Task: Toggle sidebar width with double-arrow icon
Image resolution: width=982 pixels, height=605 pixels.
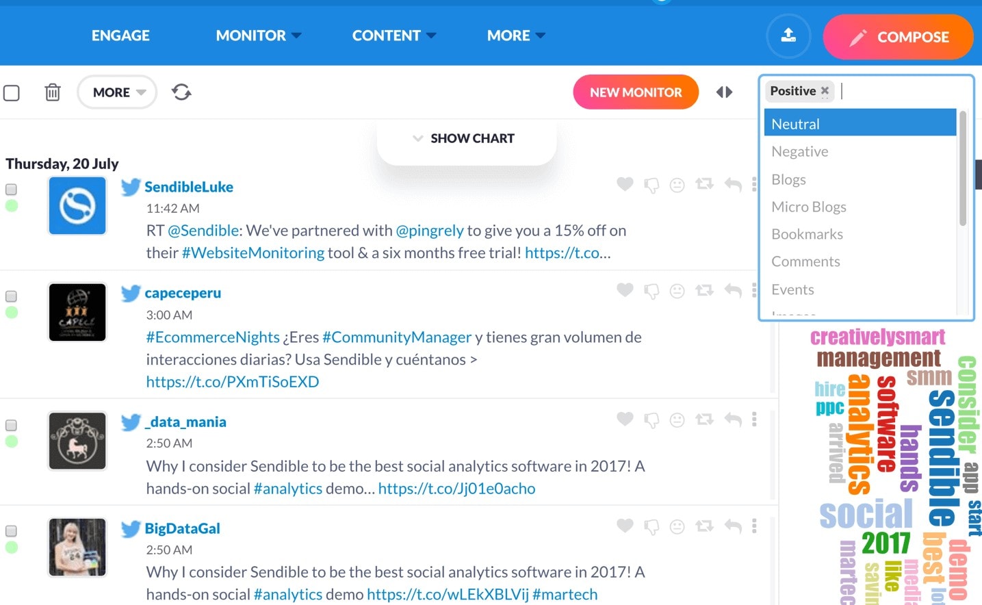Action: 724,92
